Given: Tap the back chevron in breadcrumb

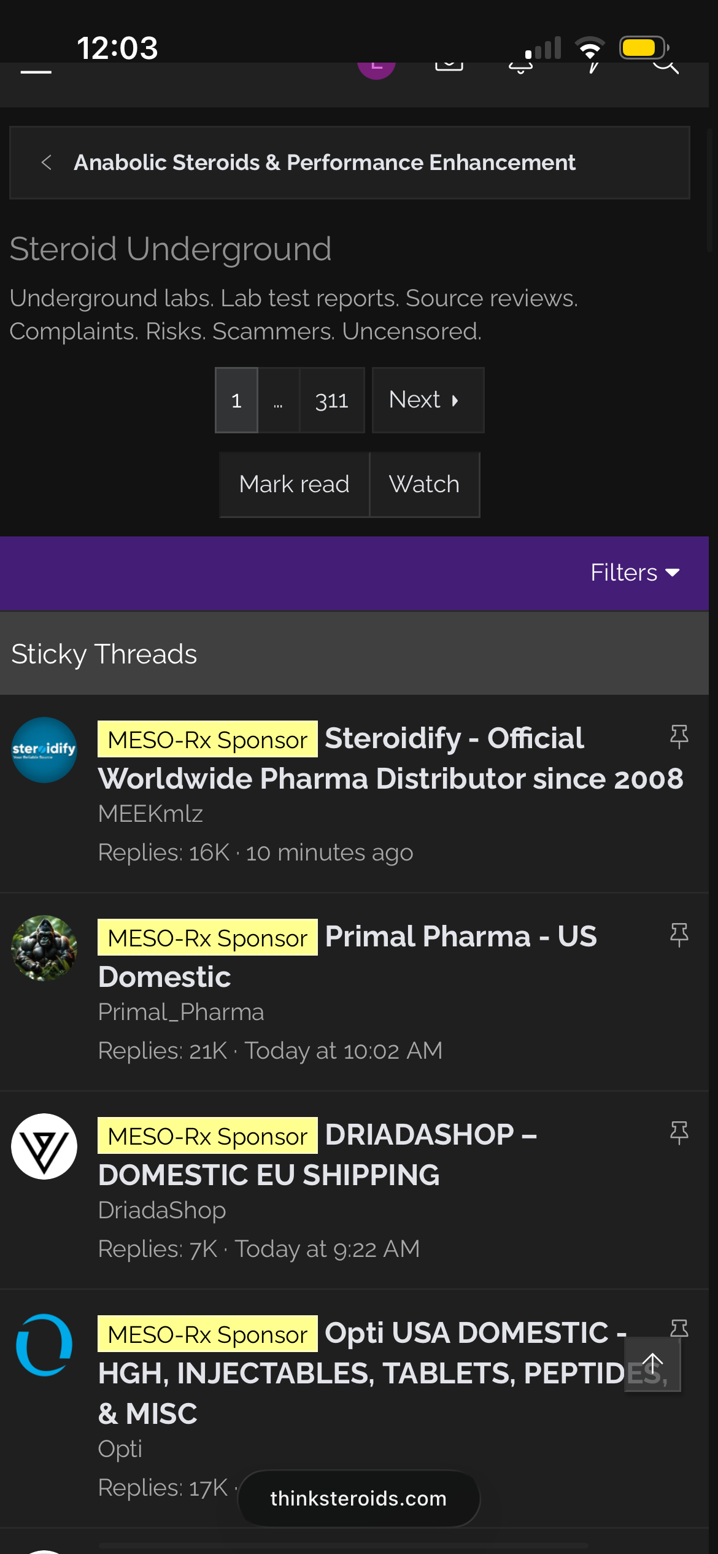Looking at the screenshot, I should [x=46, y=163].
